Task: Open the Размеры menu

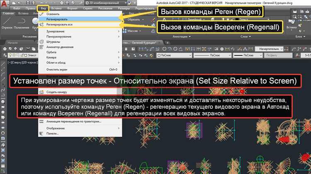Action: [x=124, y=9]
